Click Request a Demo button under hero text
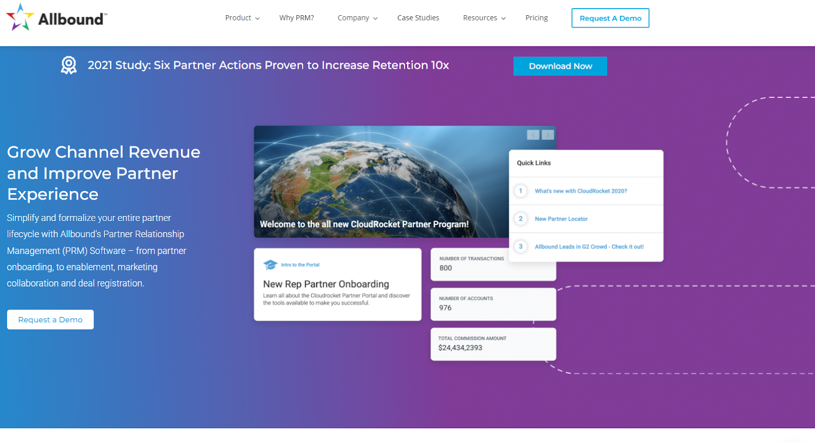The width and height of the screenshot is (815, 442). coord(50,320)
